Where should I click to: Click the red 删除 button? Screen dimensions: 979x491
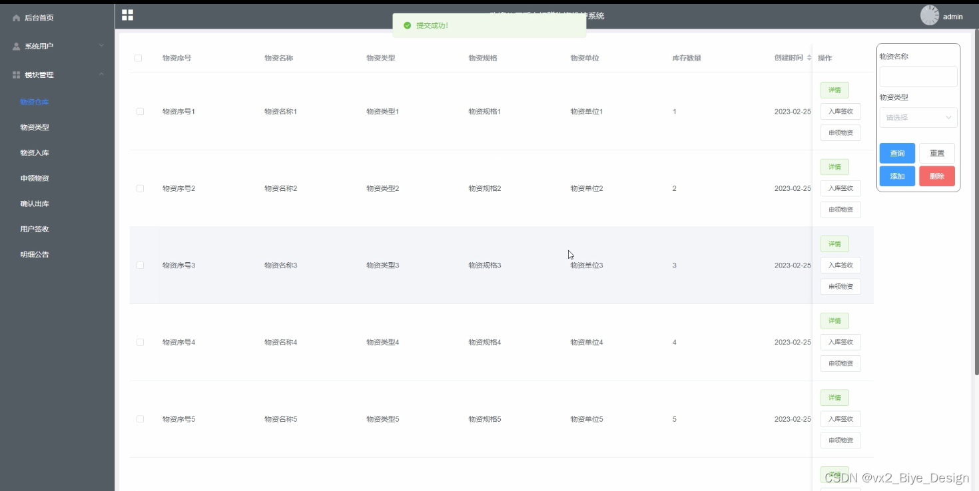(x=937, y=176)
